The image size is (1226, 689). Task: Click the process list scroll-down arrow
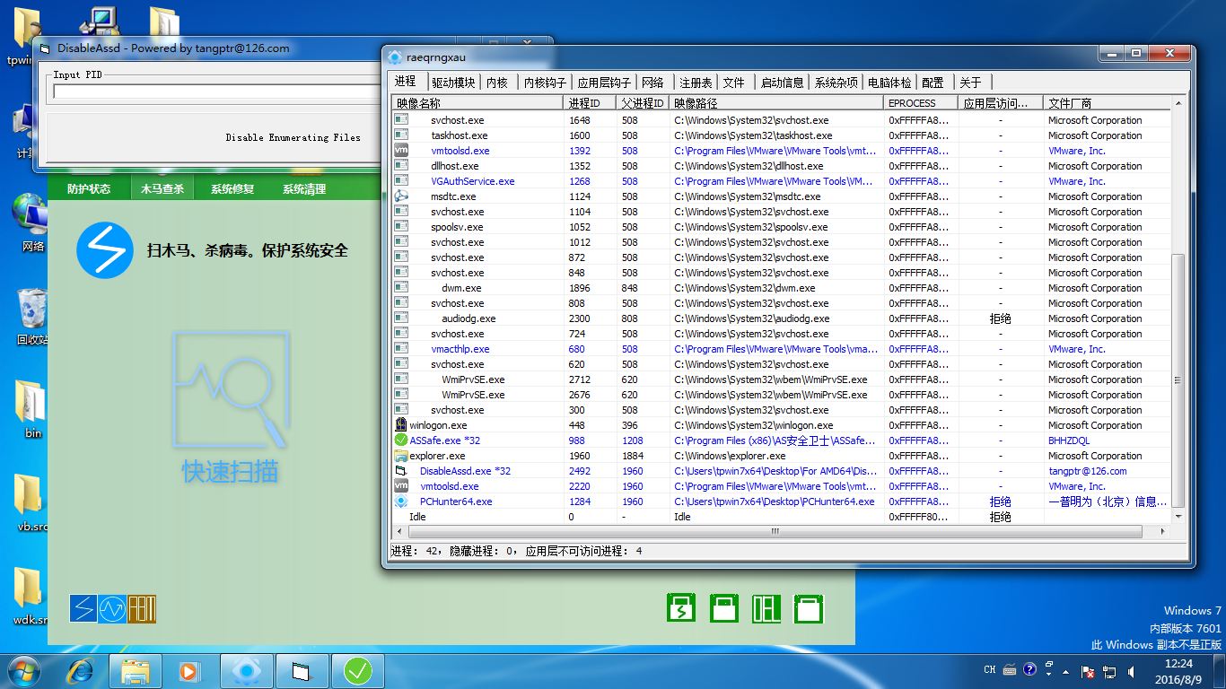[1179, 517]
